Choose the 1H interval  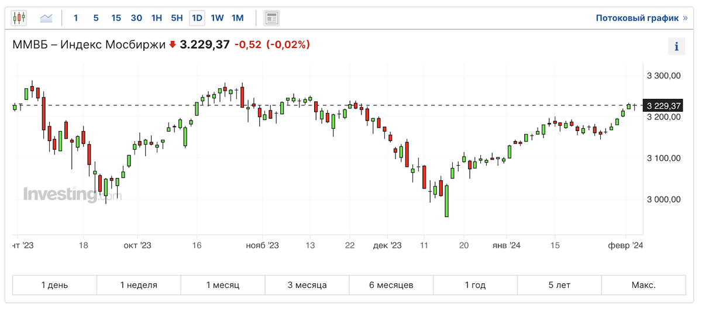click(156, 18)
